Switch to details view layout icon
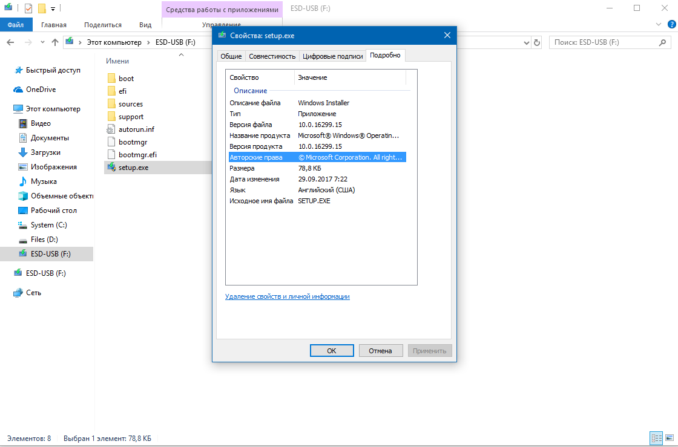 [656, 438]
